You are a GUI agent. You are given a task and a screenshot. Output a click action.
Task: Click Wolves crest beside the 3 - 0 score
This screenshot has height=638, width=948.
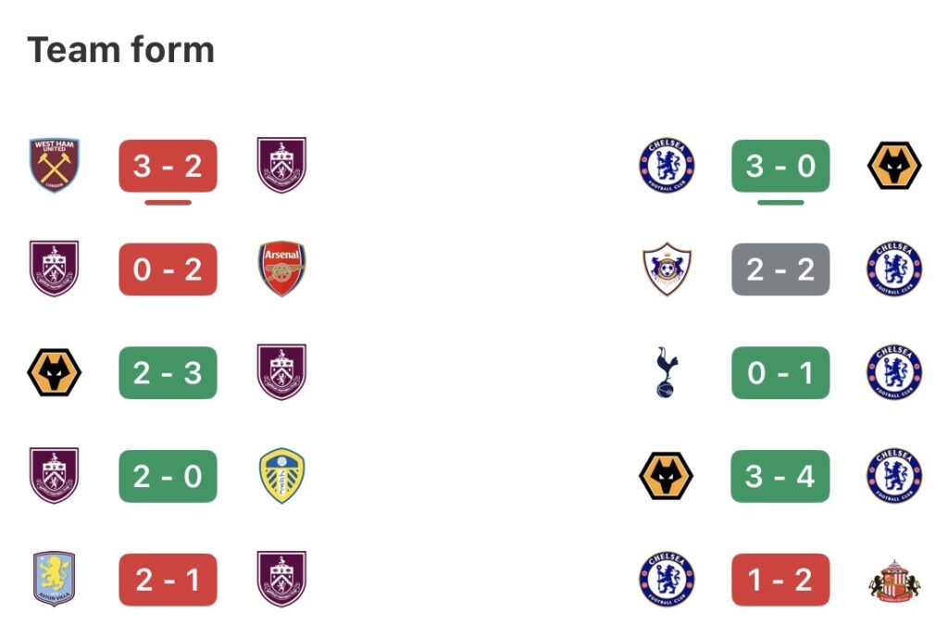[893, 166]
